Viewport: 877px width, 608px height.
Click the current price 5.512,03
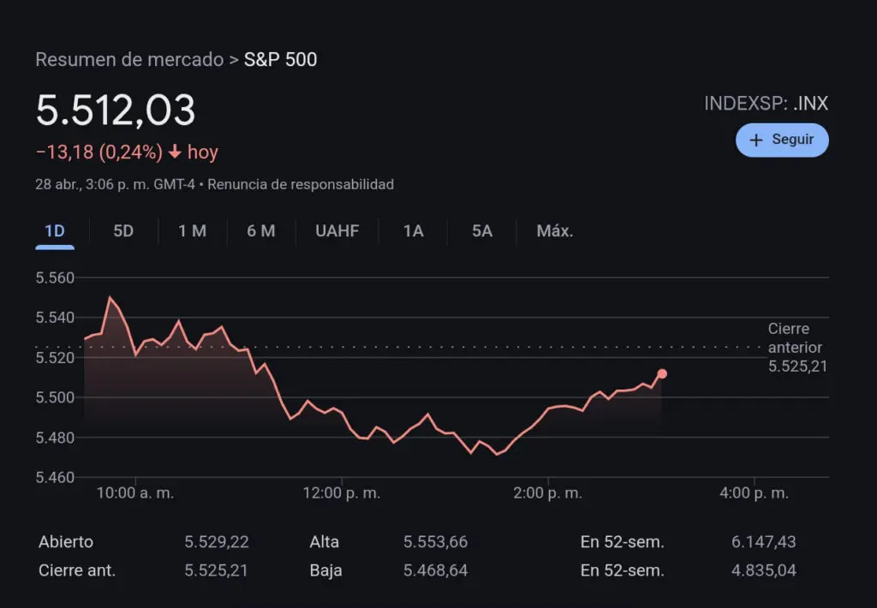pyautogui.click(x=116, y=110)
